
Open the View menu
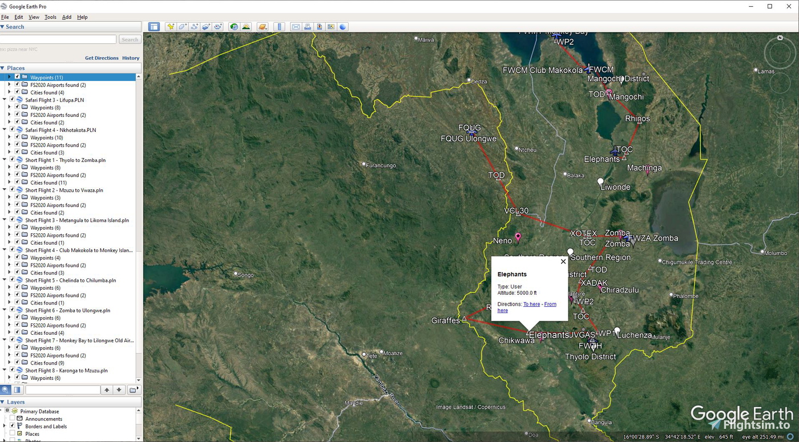pyautogui.click(x=34, y=17)
